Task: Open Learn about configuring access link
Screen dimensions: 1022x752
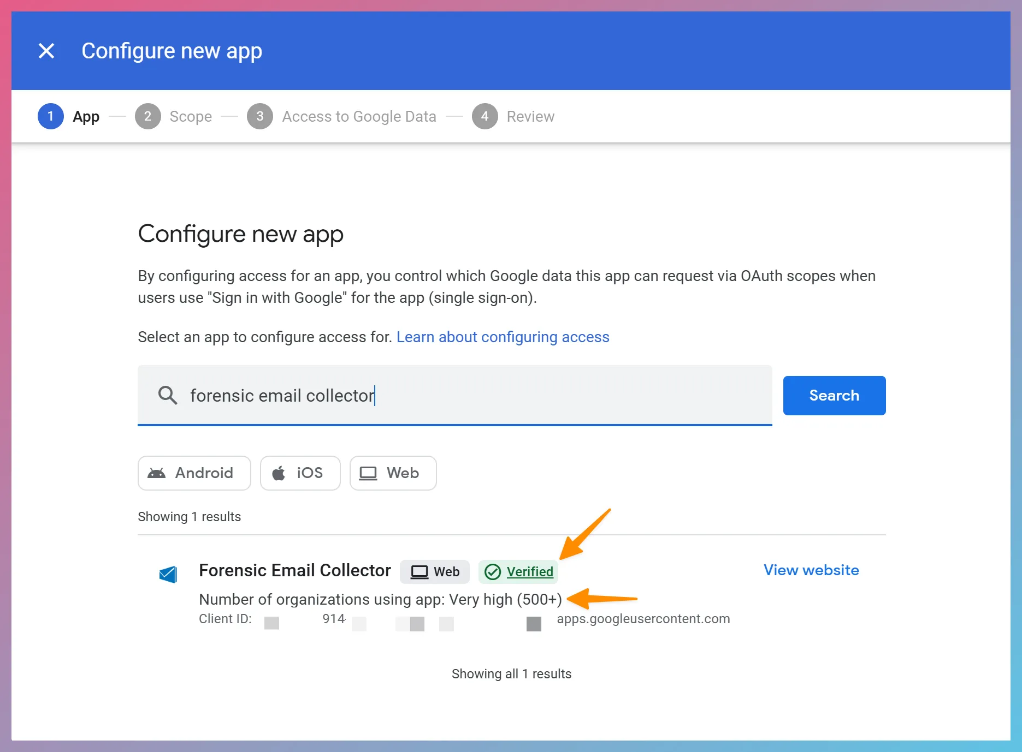Action: point(503,337)
